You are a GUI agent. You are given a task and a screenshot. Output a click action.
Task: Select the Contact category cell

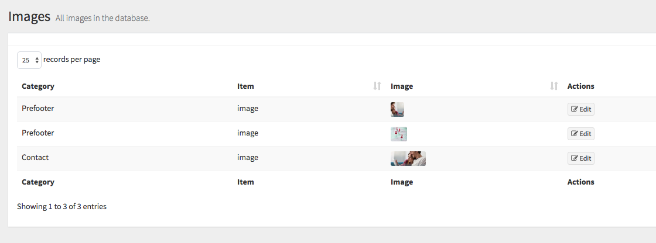(35, 158)
